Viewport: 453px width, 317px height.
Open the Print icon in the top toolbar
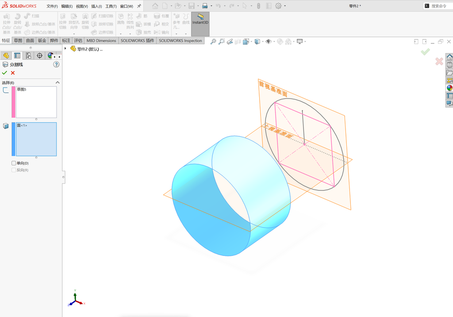(x=205, y=6)
